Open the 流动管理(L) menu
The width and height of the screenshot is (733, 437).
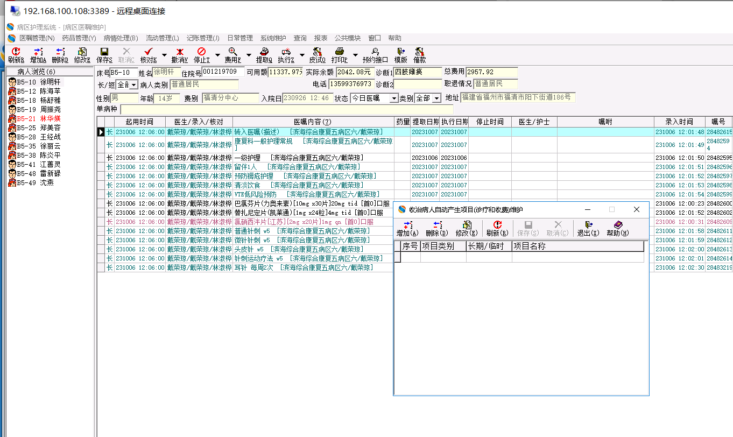pyautogui.click(x=163, y=38)
